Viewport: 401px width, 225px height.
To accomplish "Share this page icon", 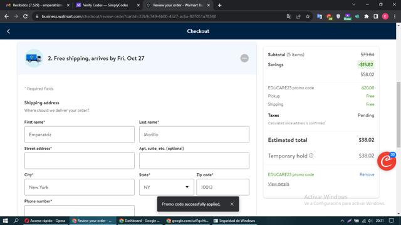I will (x=298, y=16).
